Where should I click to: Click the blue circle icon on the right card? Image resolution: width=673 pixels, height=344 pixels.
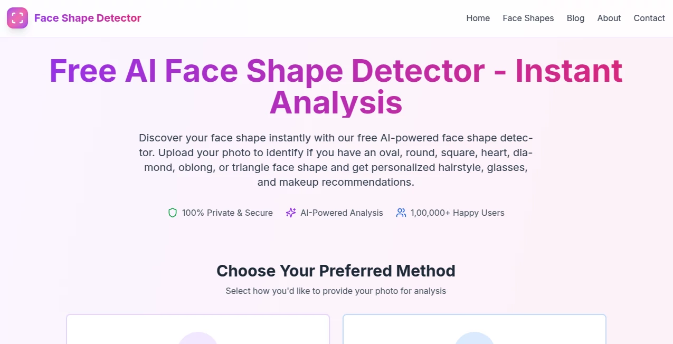(474, 340)
